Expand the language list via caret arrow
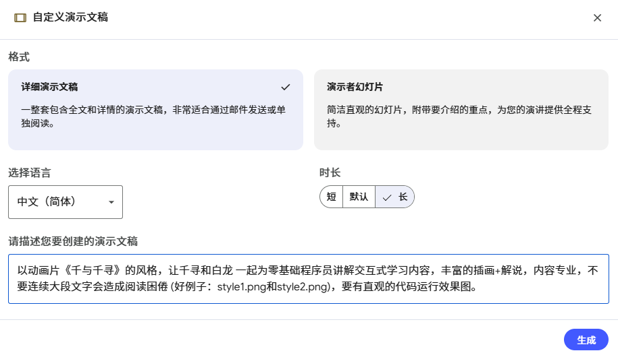The image size is (618, 353). pyautogui.click(x=111, y=202)
